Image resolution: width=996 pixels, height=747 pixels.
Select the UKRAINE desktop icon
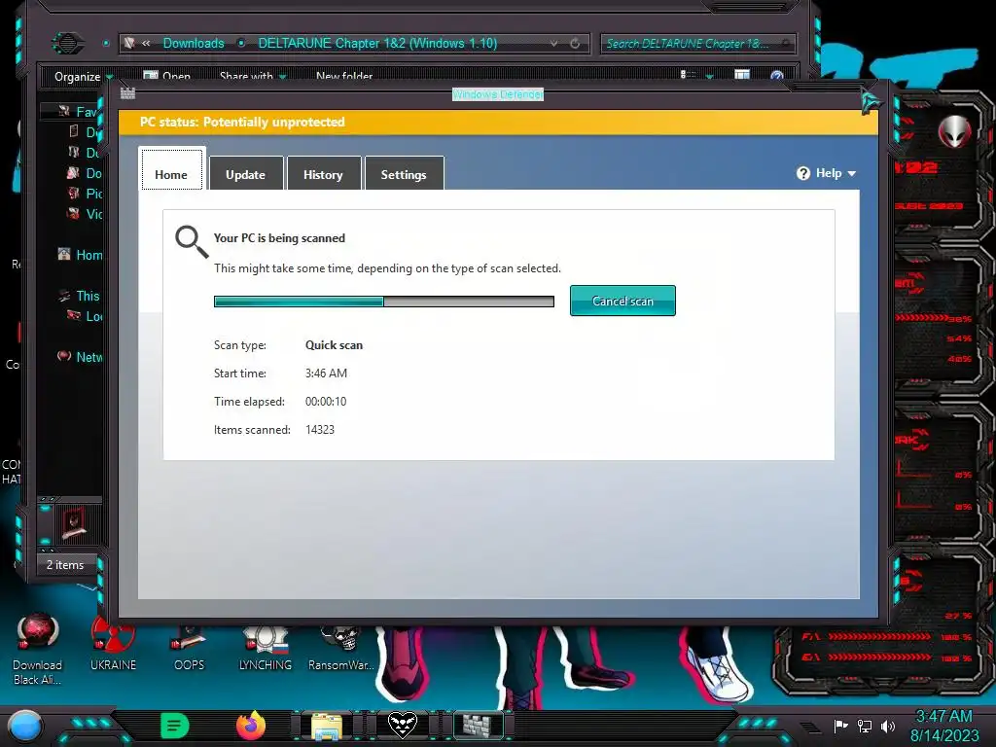(x=113, y=644)
